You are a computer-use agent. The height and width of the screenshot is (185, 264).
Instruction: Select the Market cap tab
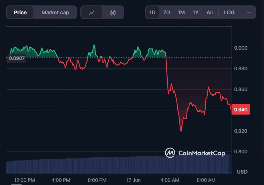coord(55,13)
